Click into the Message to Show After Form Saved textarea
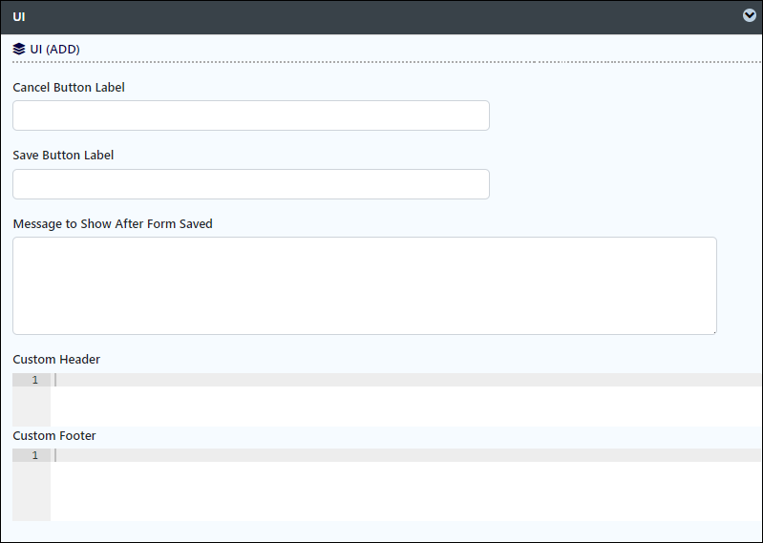Viewport: 763px width, 543px height. (365, 286)
